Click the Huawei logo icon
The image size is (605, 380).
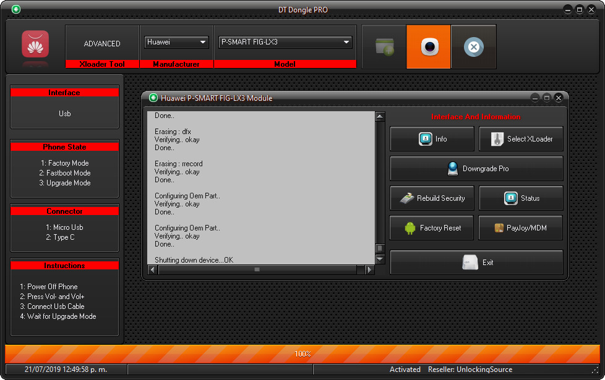[35, 44]
